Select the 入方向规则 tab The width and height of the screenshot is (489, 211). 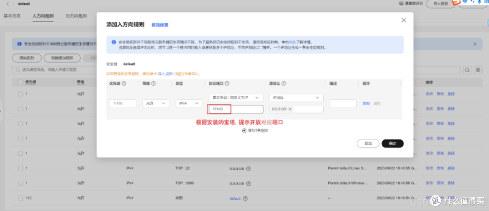[x=43, y=16]
